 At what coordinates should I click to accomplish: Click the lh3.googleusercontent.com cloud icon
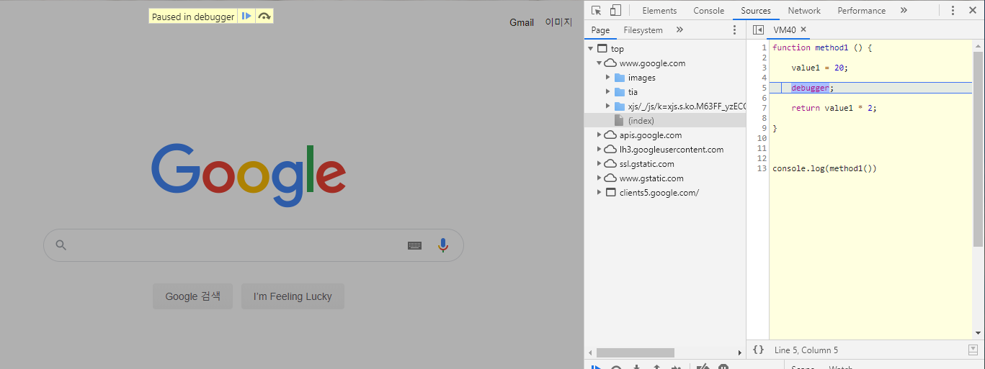coord(610,150)
